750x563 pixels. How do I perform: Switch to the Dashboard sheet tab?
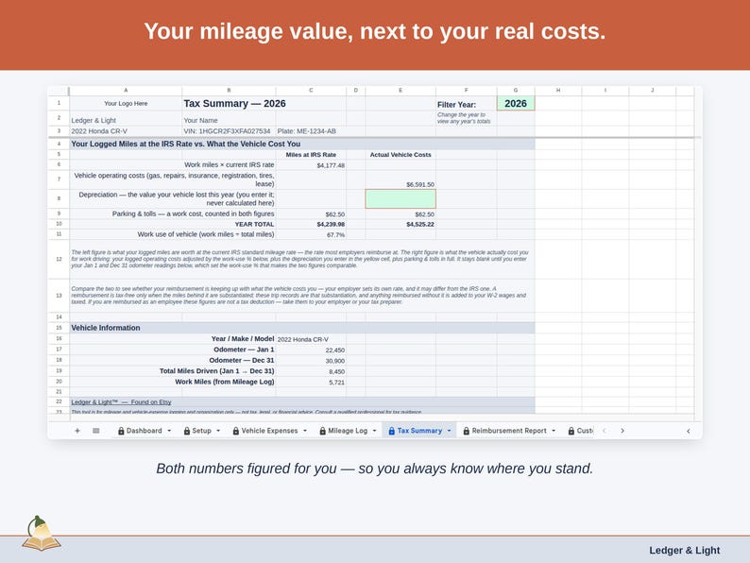tap(144, 431)
